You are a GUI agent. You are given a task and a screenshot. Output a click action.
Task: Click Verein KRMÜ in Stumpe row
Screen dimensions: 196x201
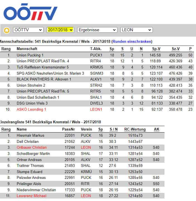click(86, 172)
